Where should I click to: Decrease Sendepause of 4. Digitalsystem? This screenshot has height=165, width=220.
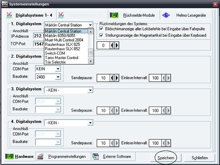[112, 143]
